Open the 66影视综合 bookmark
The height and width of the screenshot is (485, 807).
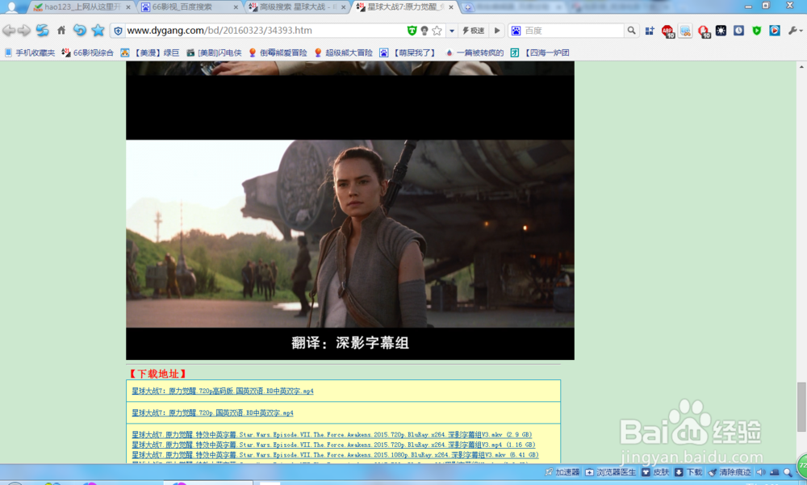(87, 52)
